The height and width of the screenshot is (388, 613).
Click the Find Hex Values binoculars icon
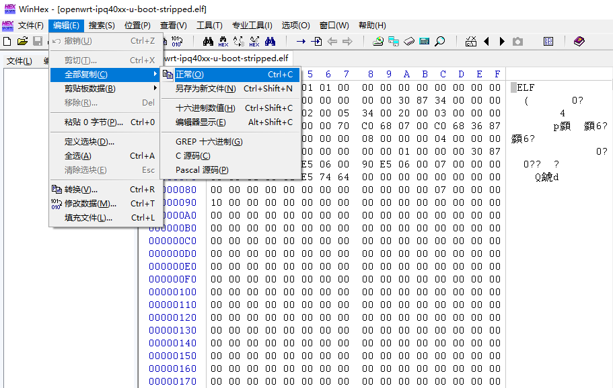[223, 42]
